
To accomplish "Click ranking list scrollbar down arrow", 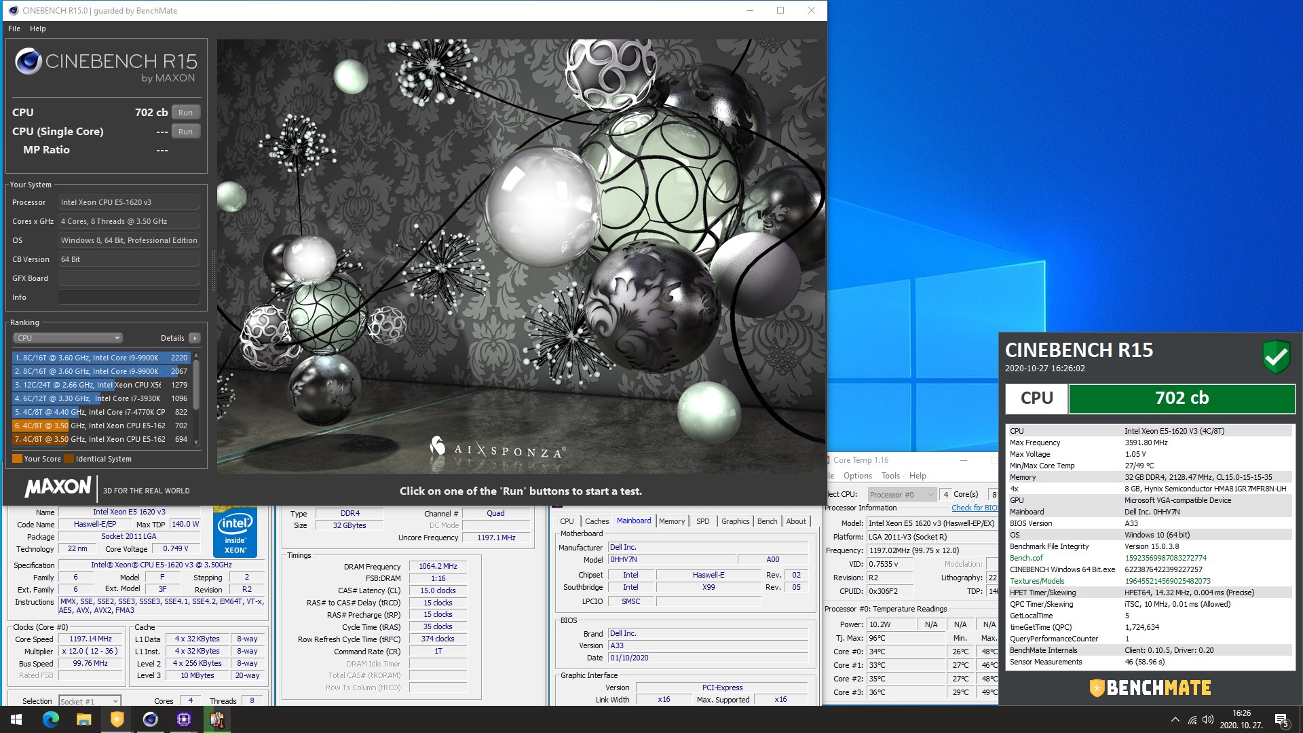I will click(x=197, y=442).
